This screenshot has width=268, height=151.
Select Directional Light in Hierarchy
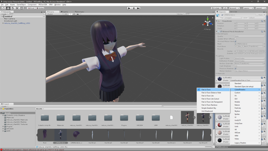pos(10,21)
